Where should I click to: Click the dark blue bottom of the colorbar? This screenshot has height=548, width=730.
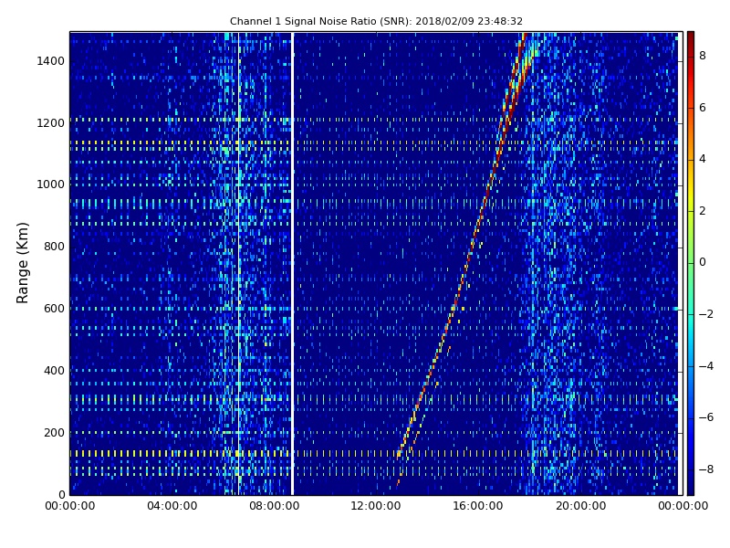[x=691, y=487]
